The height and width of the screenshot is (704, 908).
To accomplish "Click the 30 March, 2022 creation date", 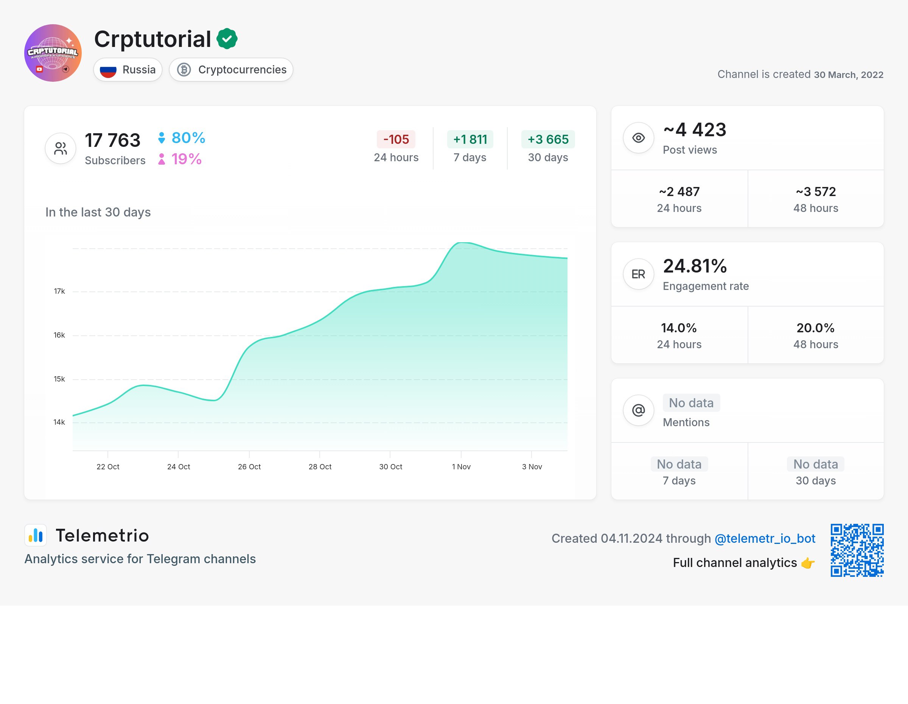I will tap(849, 75).
